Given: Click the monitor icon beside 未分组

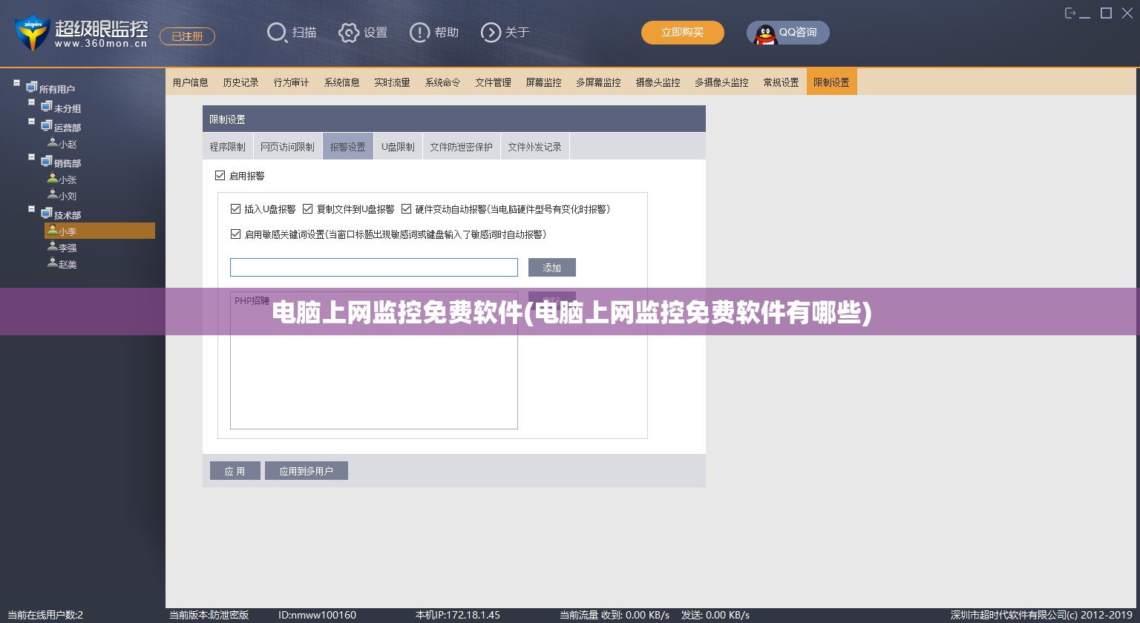Looking at the screenshot, I should pyautogui.click(x=46, y=107).
